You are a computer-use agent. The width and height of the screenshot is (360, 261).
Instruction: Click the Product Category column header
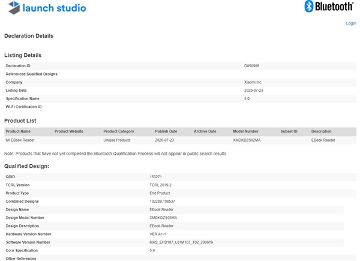(119, 131)
